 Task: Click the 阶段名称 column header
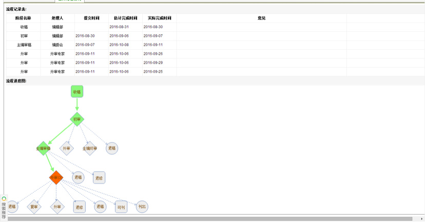point(23,18)
